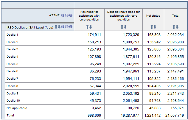Click the 'Not stated' column header text
This screenshot has width=188, height=120.
point(153,15)
